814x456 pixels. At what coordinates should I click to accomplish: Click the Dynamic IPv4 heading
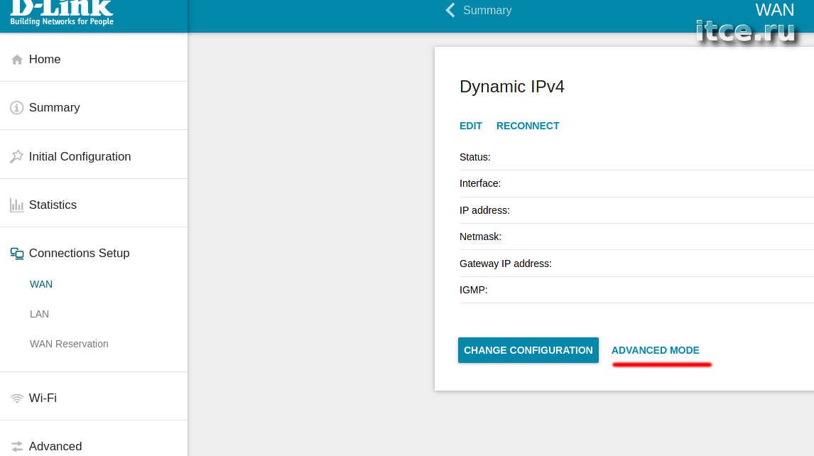coord(512,86)
